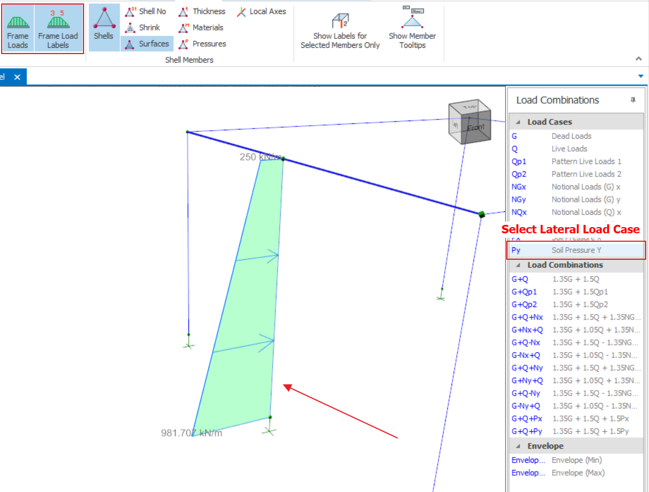The width and height of the screenshot is (649, 492).
Task: Toggle Shrink shell display option
Action: point(143,28)
